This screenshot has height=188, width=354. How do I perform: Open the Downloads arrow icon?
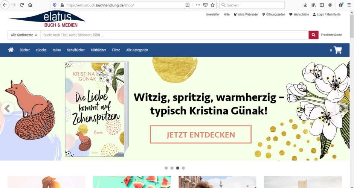tap(305, 5)
